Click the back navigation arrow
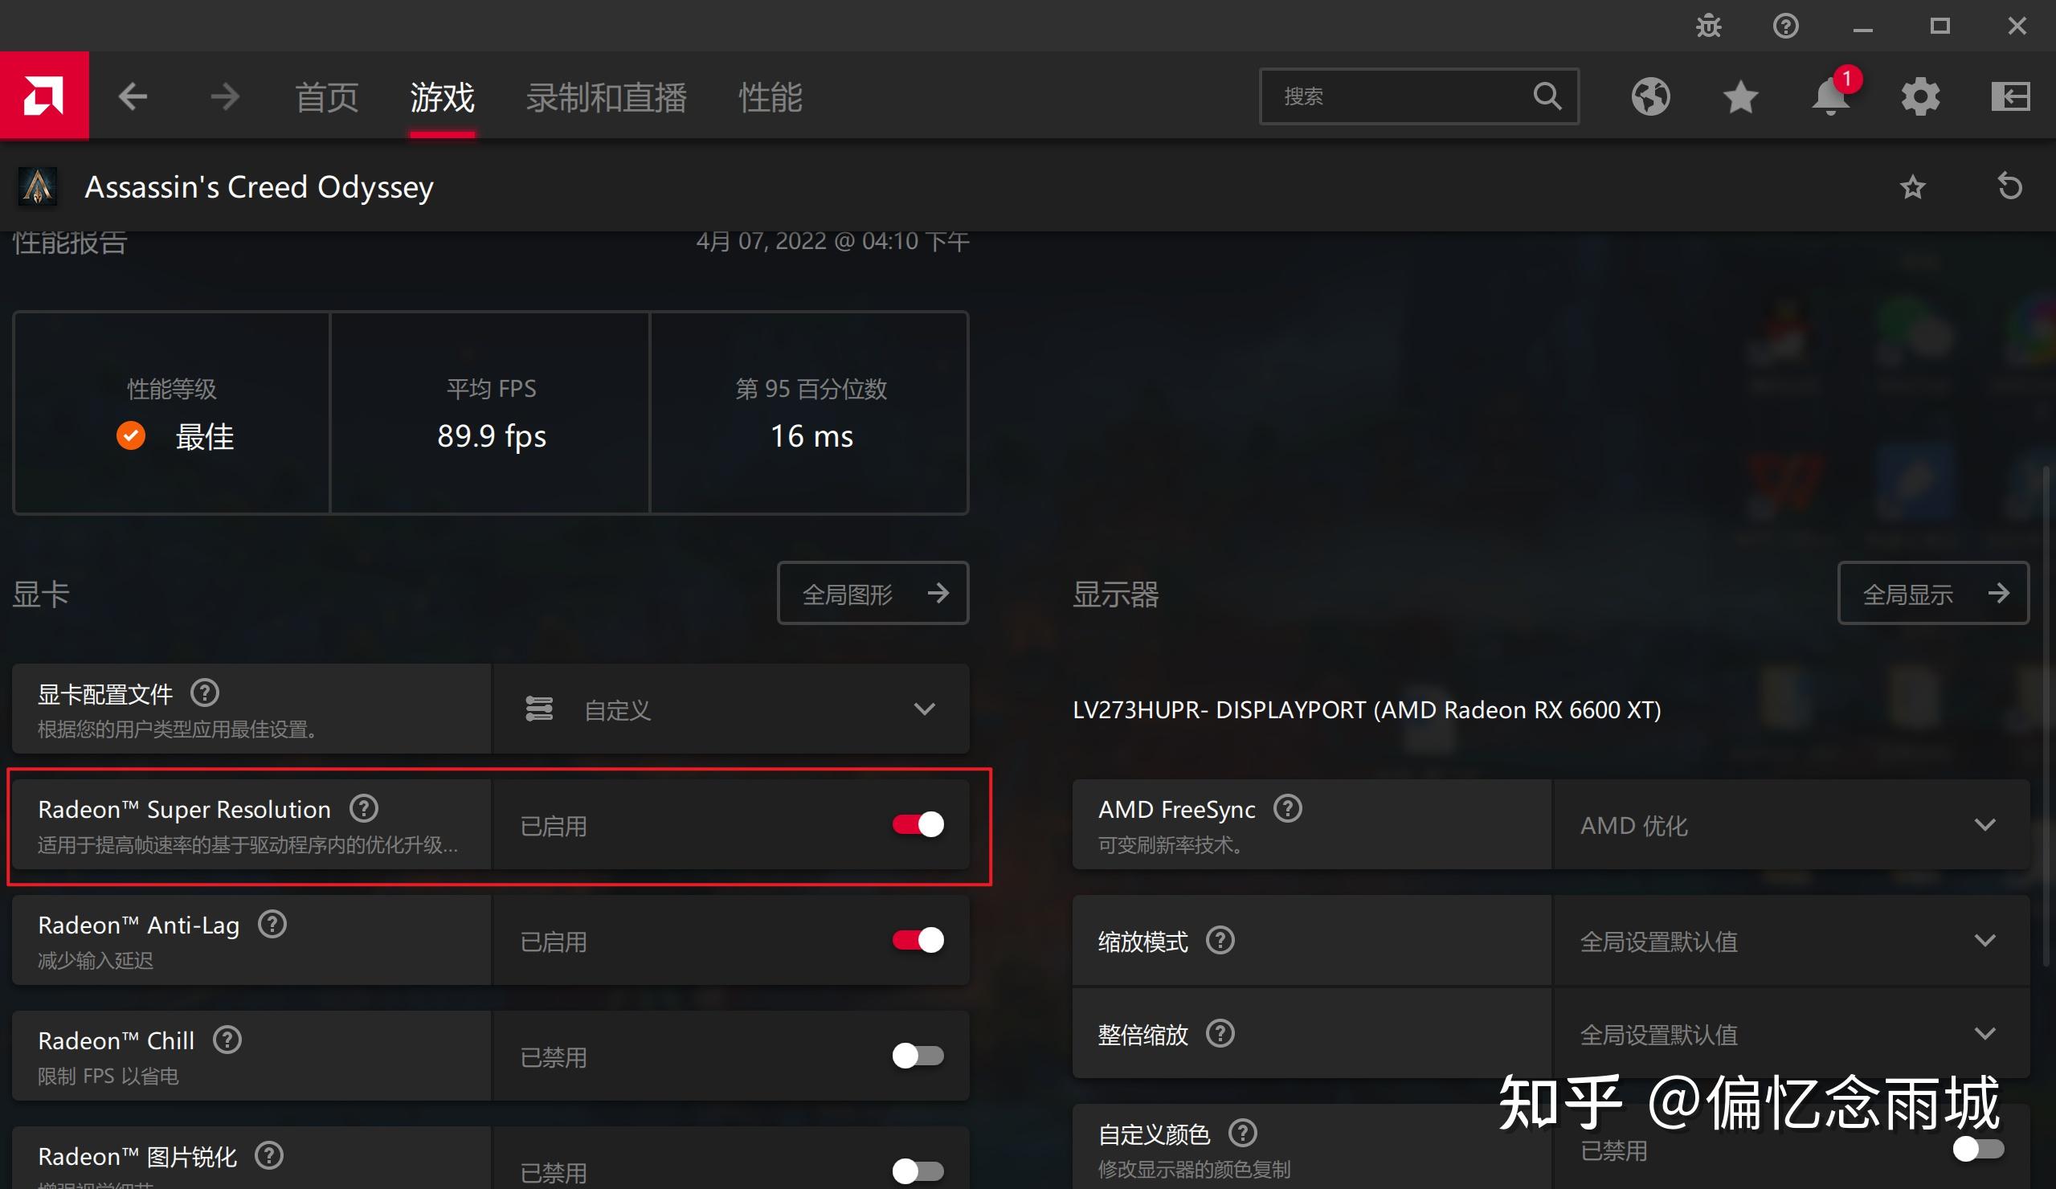Screen dimensions: 2056x1189 [132, 95]
